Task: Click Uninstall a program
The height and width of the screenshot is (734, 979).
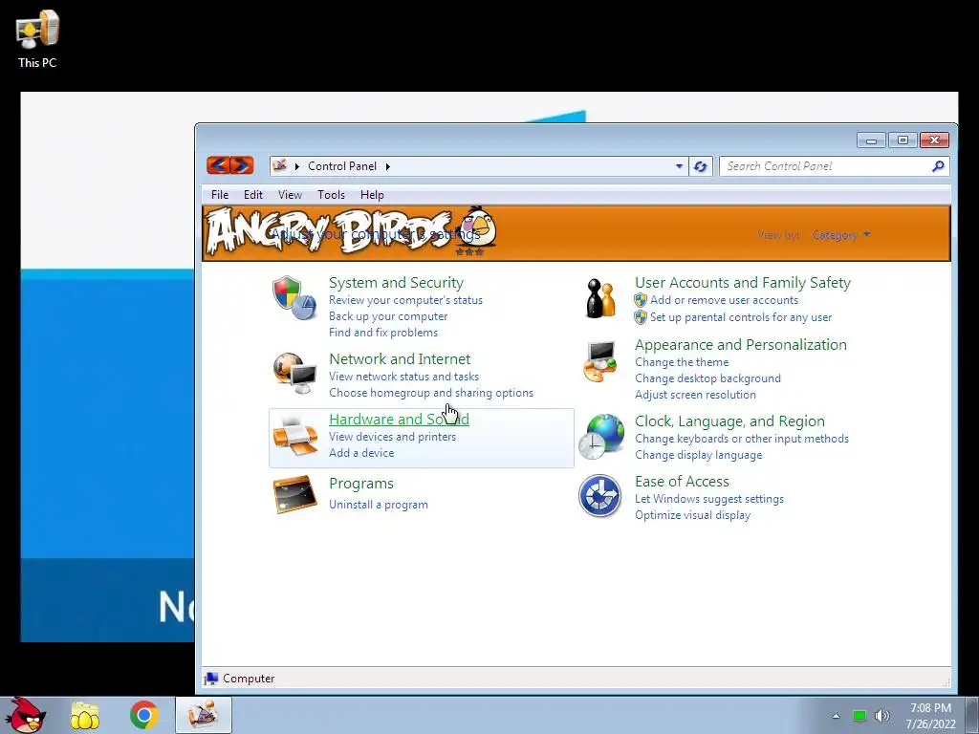Action: click(x=379, y=505)
